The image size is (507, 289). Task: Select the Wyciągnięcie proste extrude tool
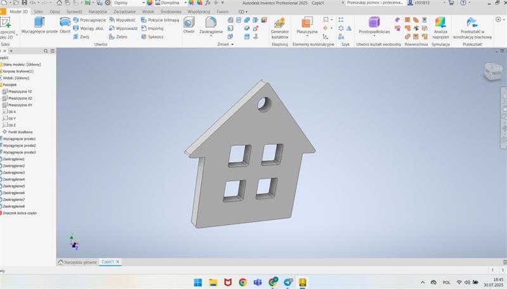point(39,26)
